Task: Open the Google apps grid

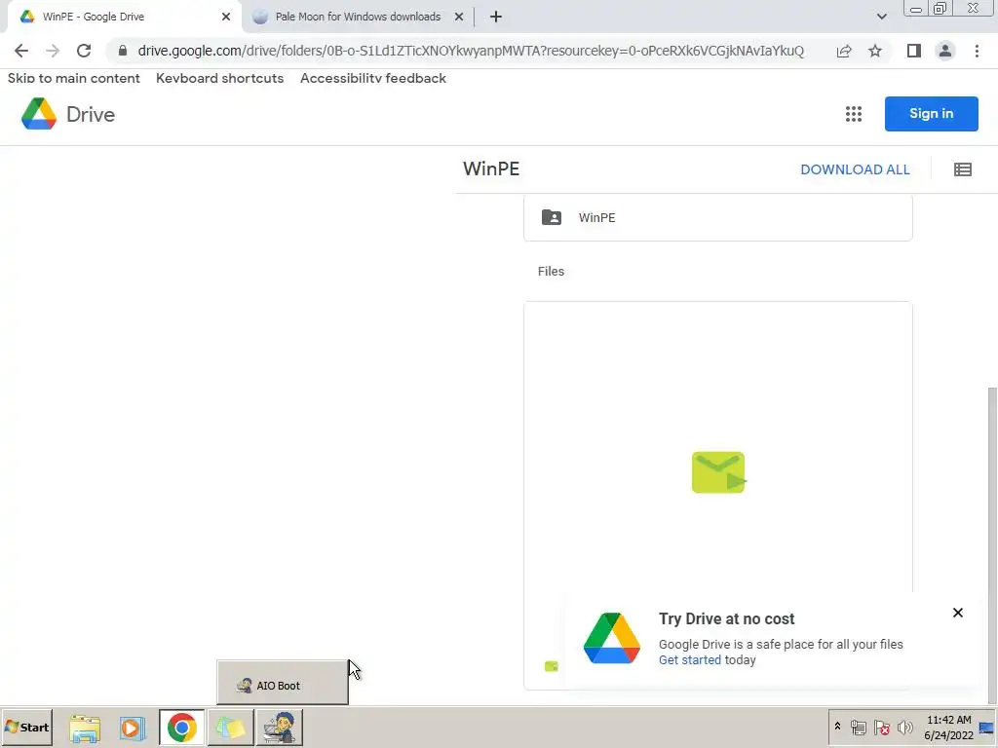Action: 854,114
